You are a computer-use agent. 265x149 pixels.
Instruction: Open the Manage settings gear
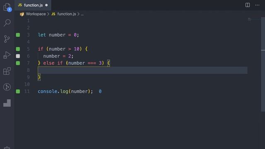(x=7, y=148)
